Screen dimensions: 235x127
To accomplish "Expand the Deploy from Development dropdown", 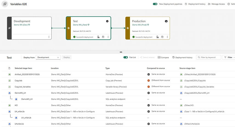I will pyautogui.click(x=48, y=58).
